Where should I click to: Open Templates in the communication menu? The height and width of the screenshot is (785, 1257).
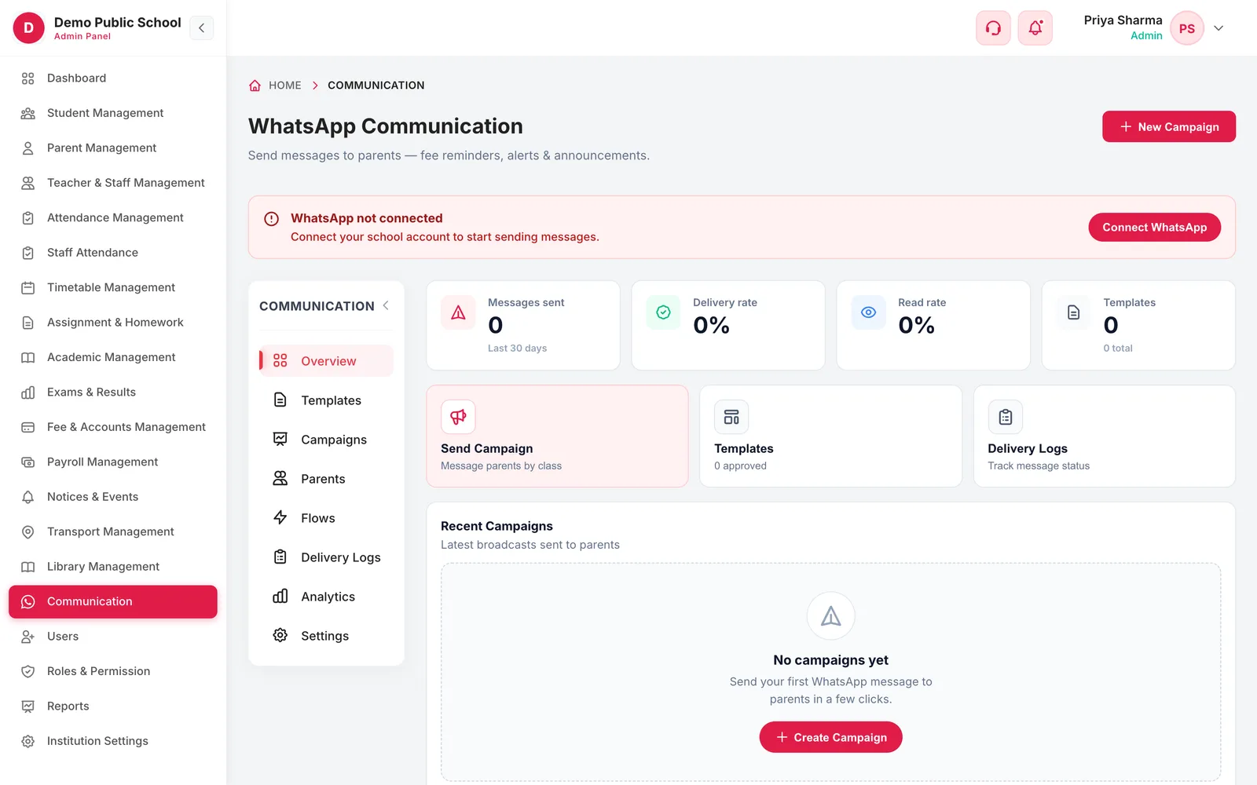(x=326, y=400)
